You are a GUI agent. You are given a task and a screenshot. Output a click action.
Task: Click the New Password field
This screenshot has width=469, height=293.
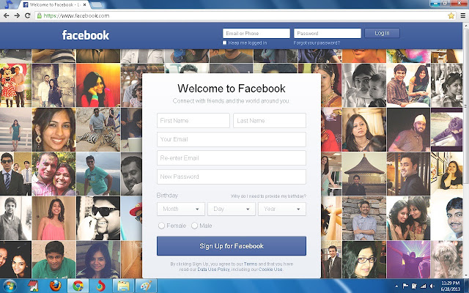[232, 177]
